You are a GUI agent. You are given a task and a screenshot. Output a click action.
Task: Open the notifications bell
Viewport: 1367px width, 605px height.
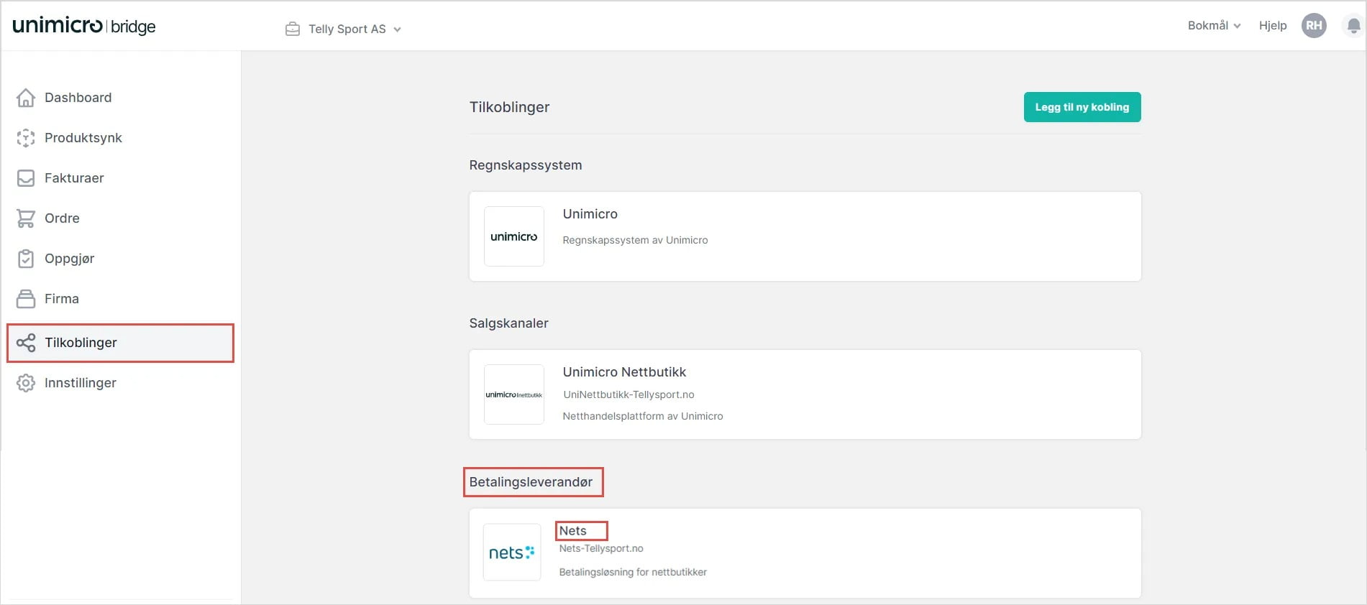click(x=1353, y=27)
